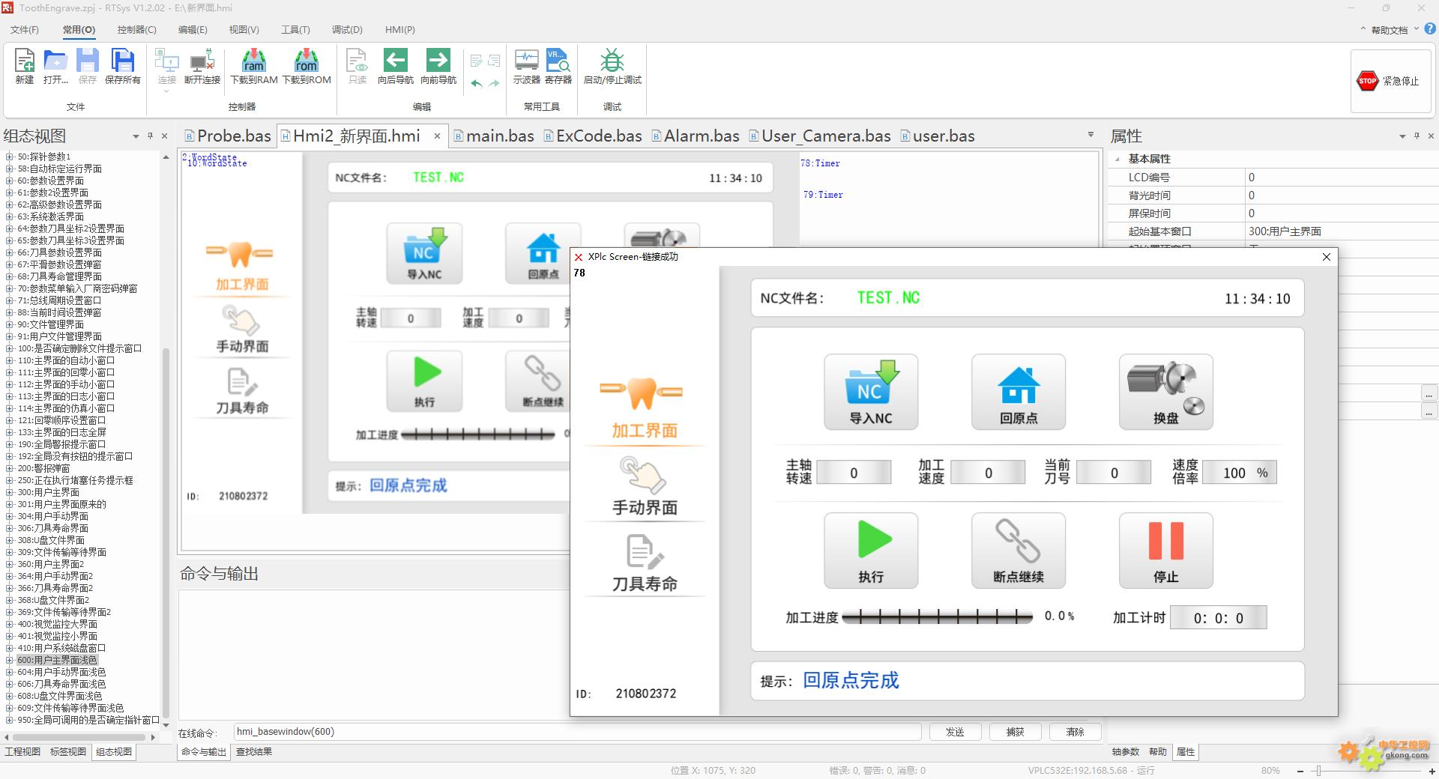Image resolution: width=1439 pixels, height=779 pixels.
Task: Click the 连接 controller icon
Action: click(166, 66)
